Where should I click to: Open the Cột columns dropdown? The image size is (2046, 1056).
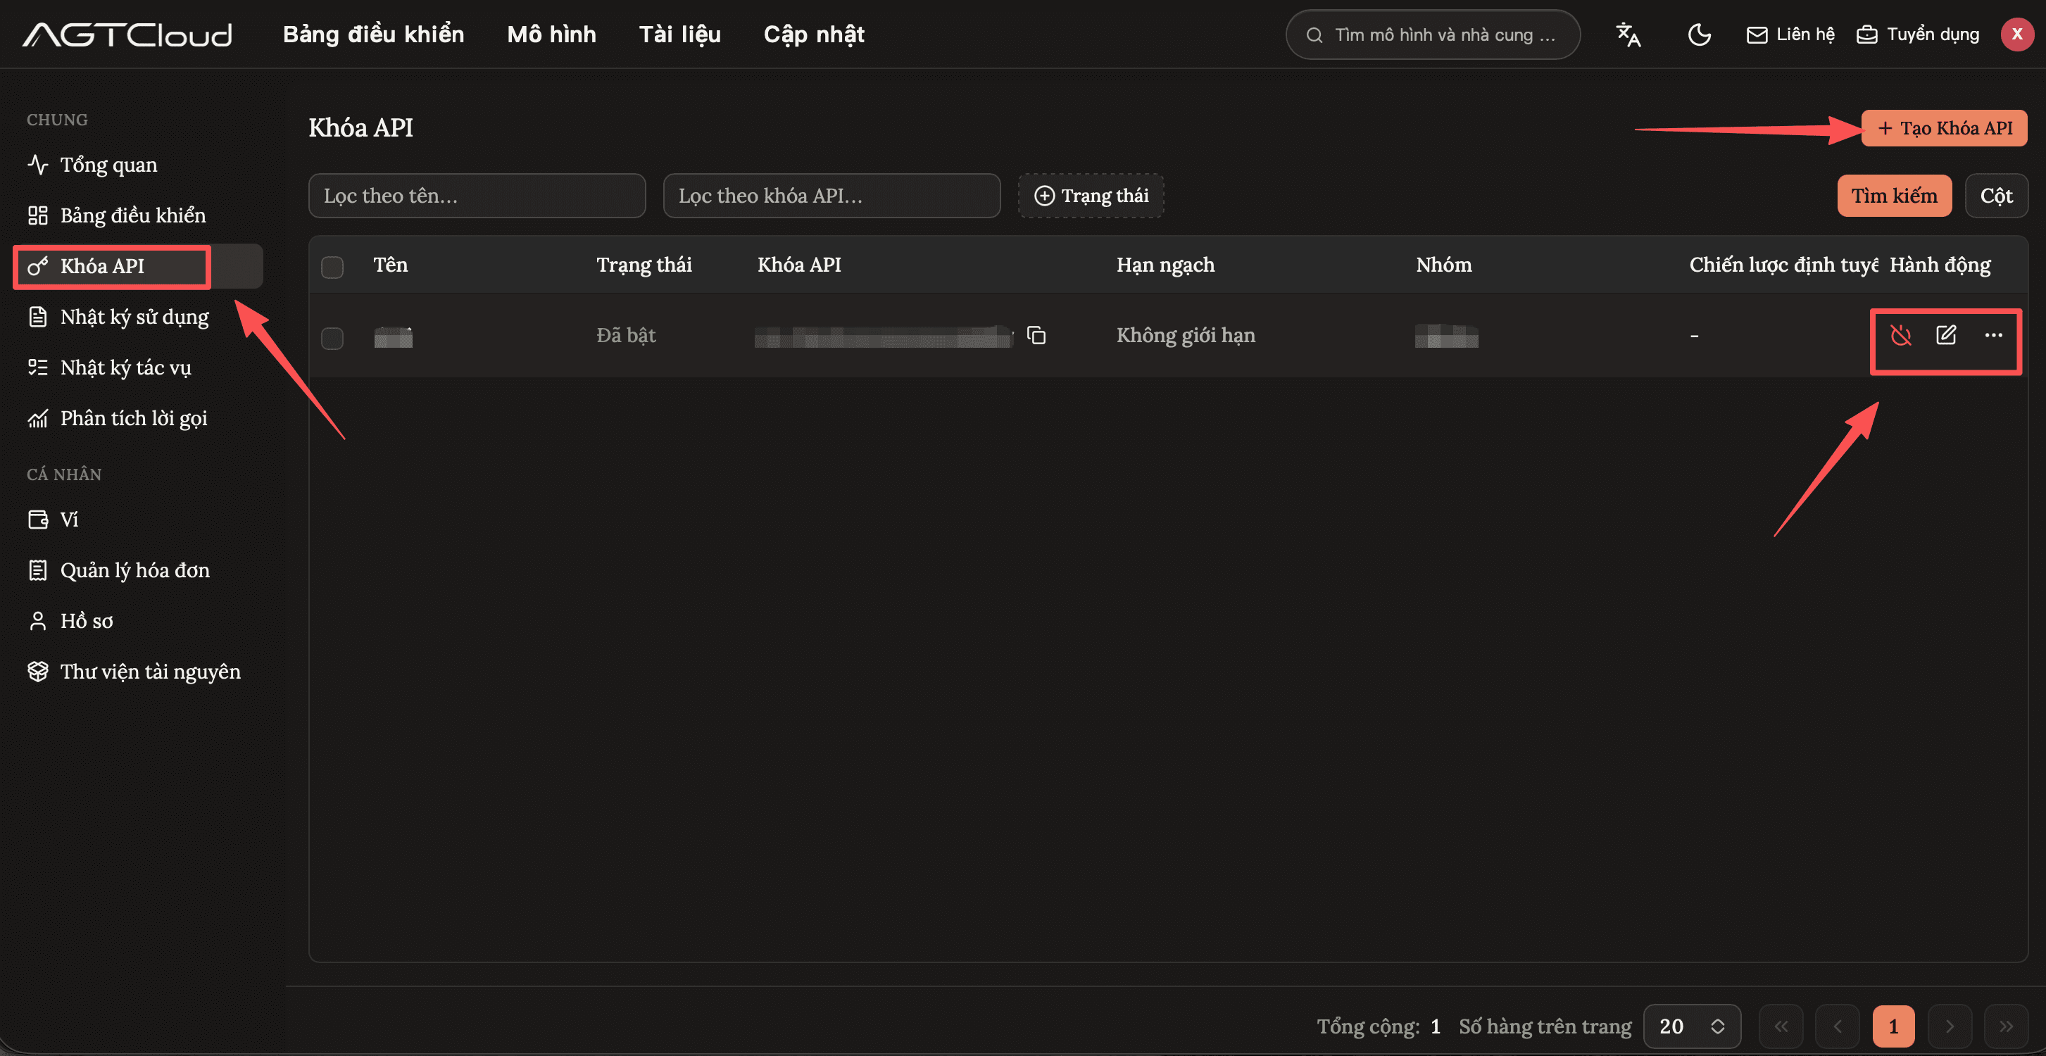[x=1996, y=195]
